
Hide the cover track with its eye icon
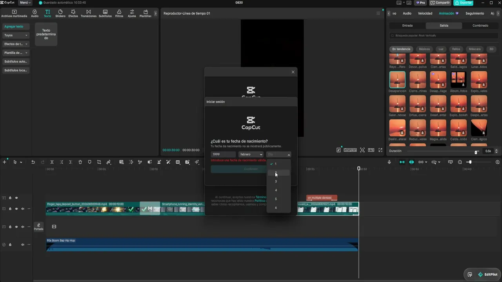(x=16, y=227)
